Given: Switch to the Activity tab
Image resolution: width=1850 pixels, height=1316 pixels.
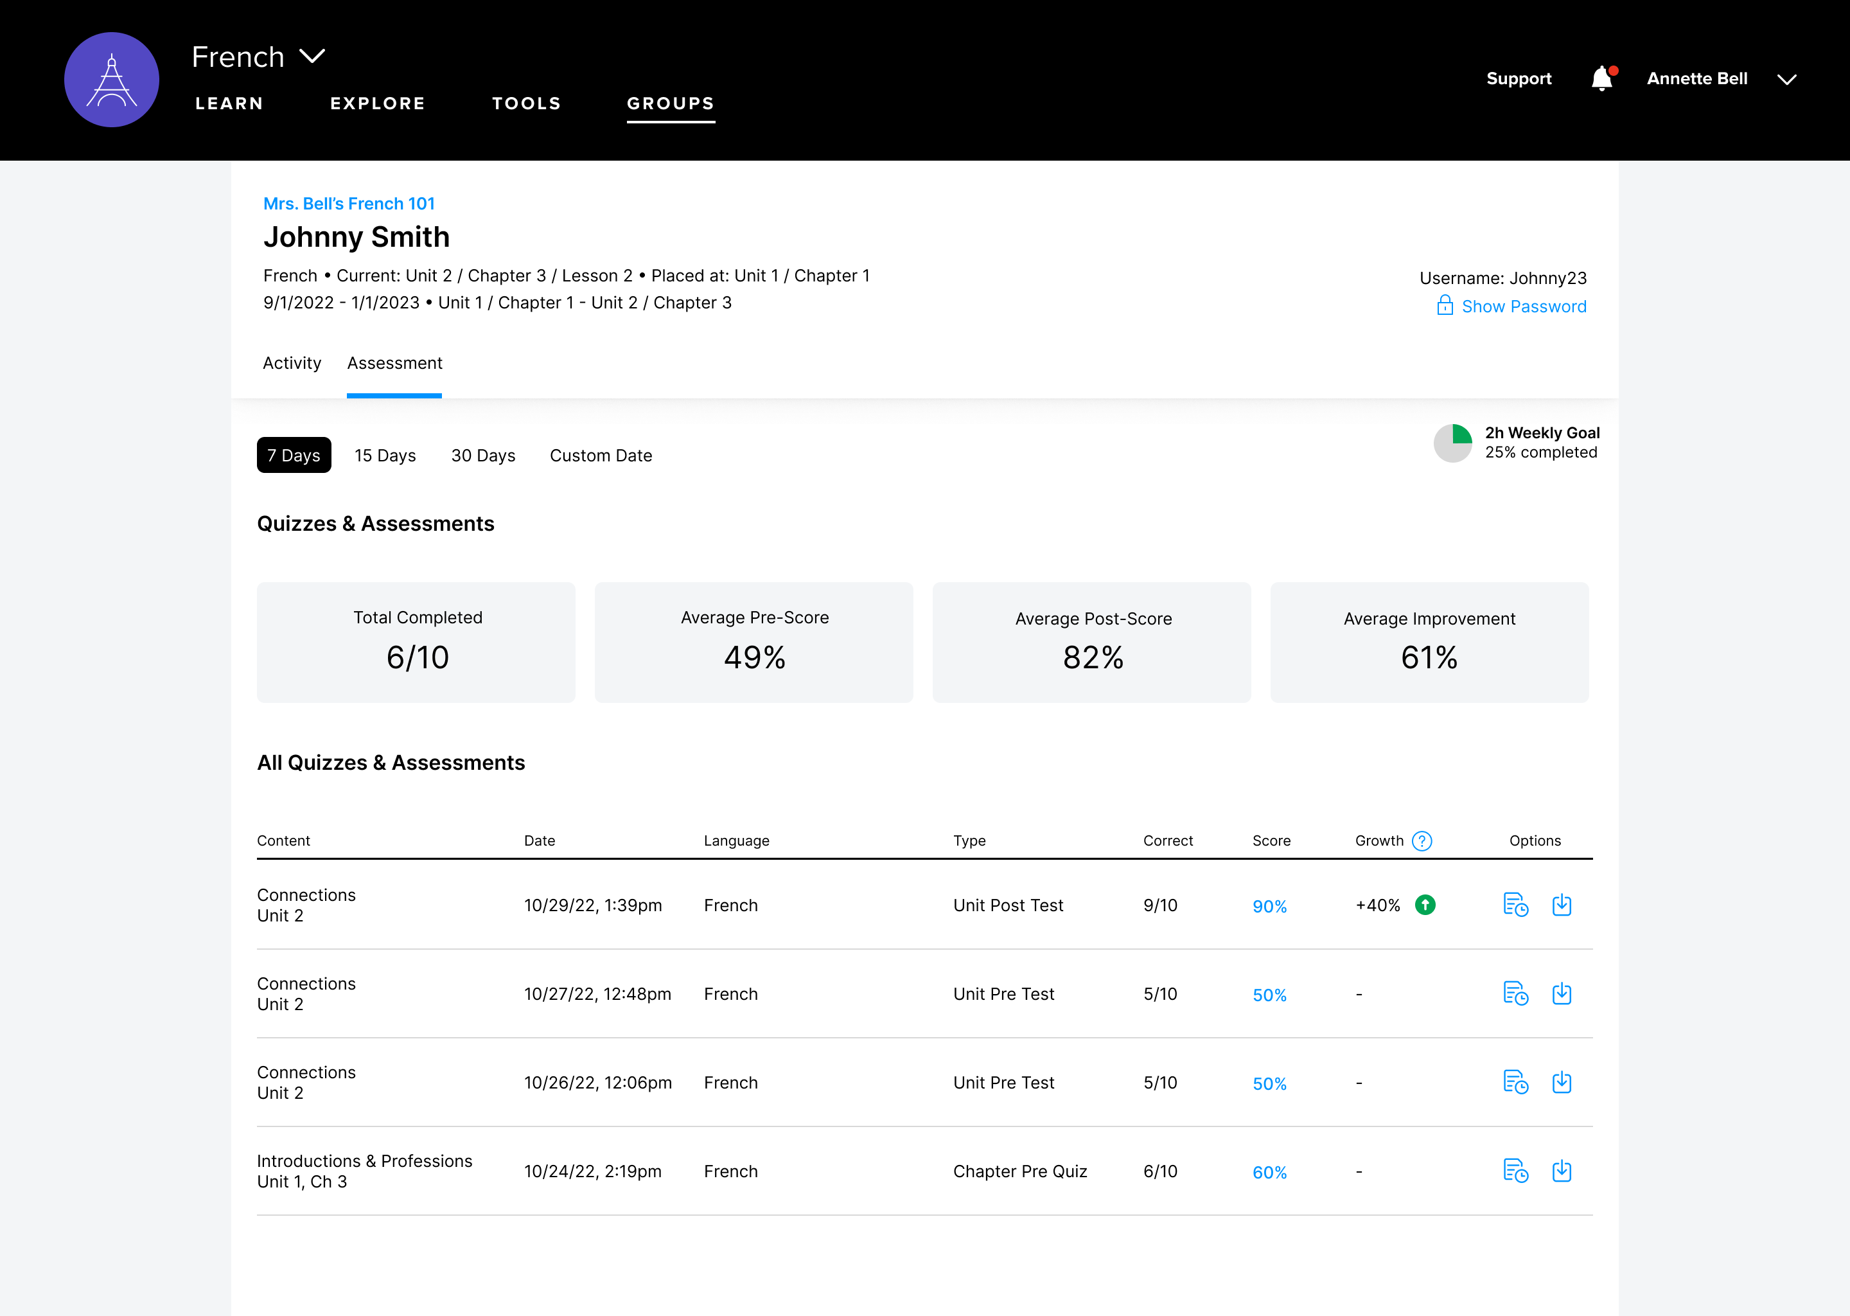Looking at the screenshot, I should [292, 363].
